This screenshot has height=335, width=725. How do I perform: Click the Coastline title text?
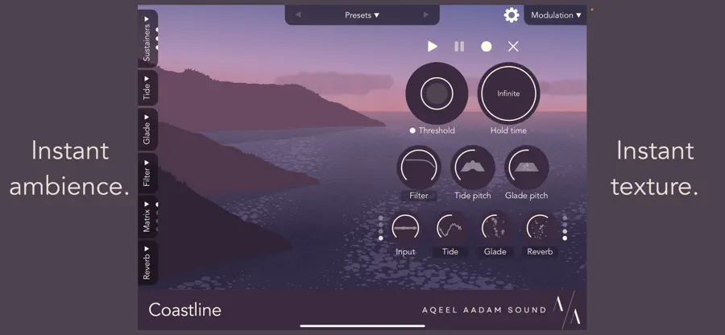click(185, 310)
